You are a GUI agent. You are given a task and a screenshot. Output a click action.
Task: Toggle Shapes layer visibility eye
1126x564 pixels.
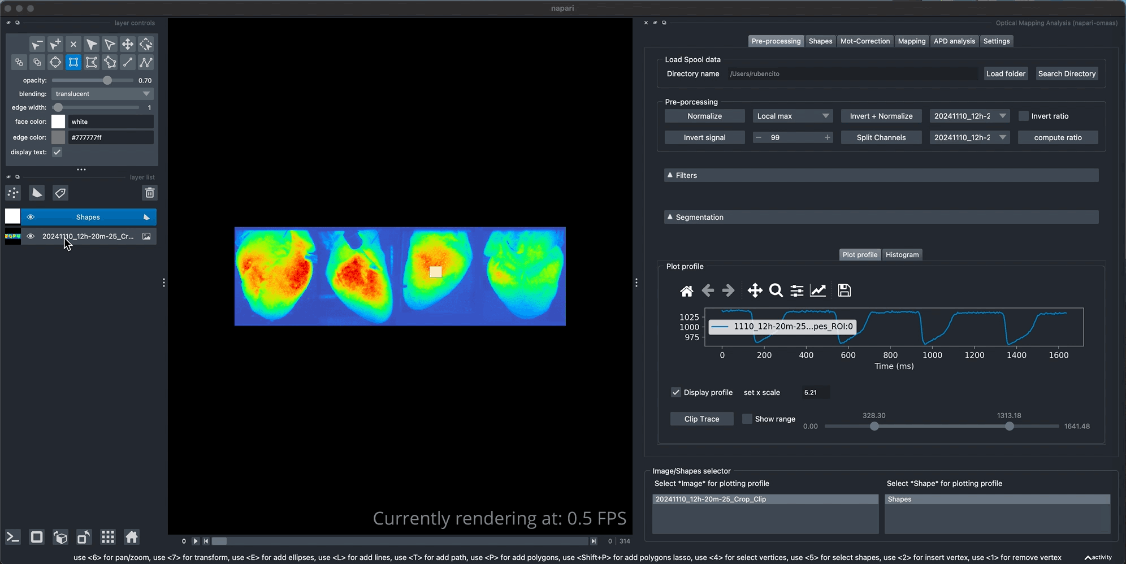(31, 217)
